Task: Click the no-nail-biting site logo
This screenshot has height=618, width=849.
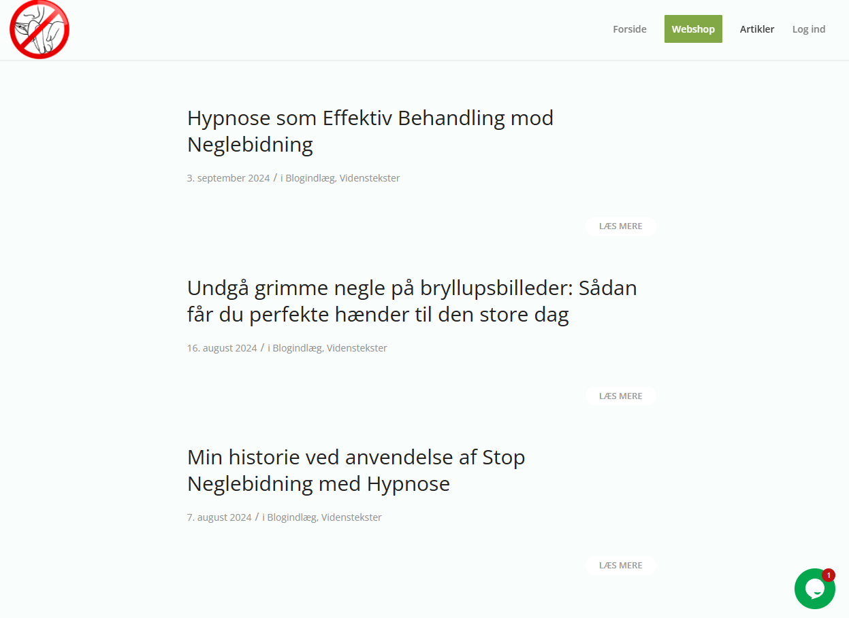Action: pyautogui.click(x=39, y=30)
